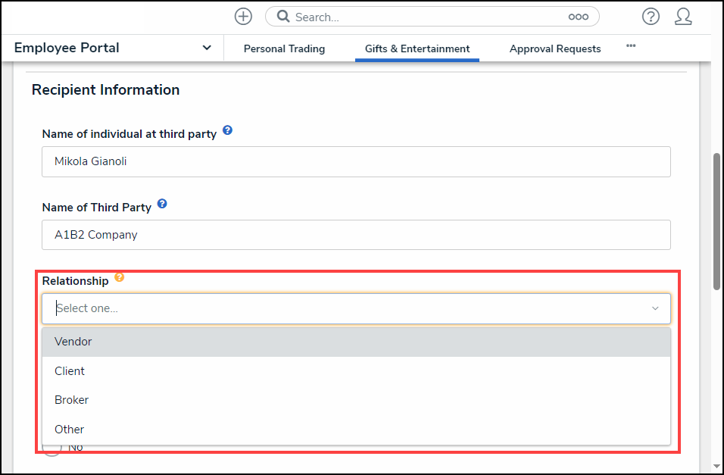724x475 pixels.
Task: Click the Name of Third Party field
Action: [356, 235]
